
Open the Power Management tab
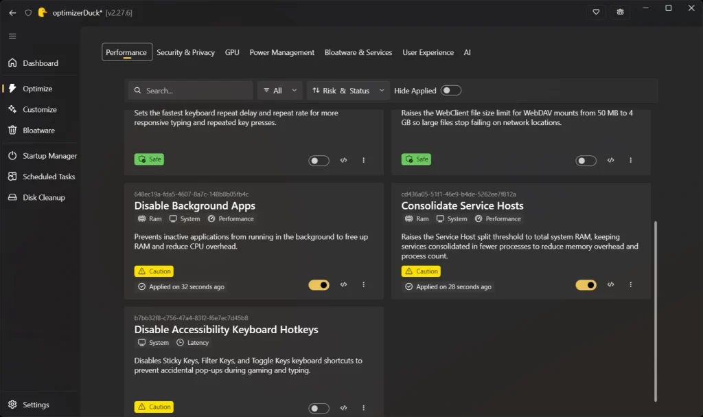click(x=281, y=52)
